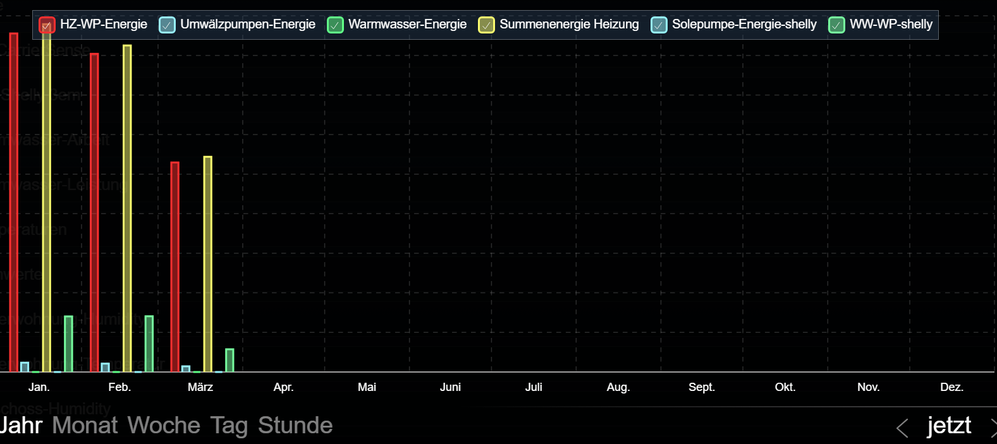This screenshot has height=444, width=997.
Task: Toggle the Solepumpe-Energie-shelly checkbox
Action: click(x=659, y=25)
